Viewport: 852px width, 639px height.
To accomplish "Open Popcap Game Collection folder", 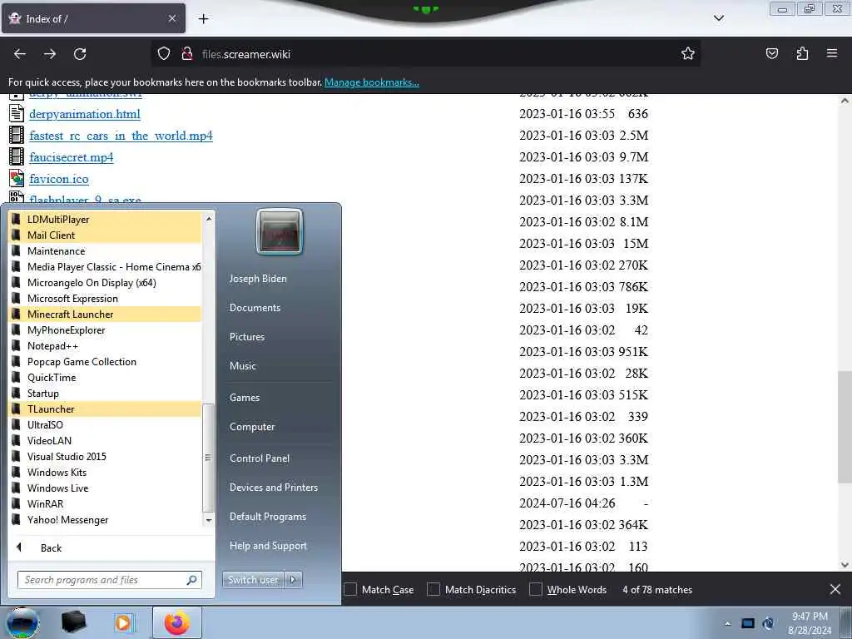I will pos(106,361).
